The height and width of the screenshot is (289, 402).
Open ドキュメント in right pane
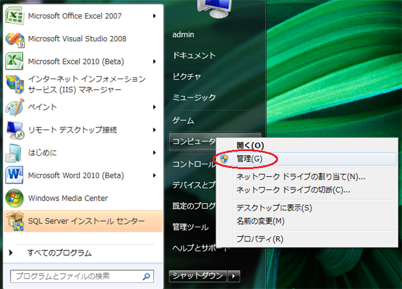click(194, 56)
